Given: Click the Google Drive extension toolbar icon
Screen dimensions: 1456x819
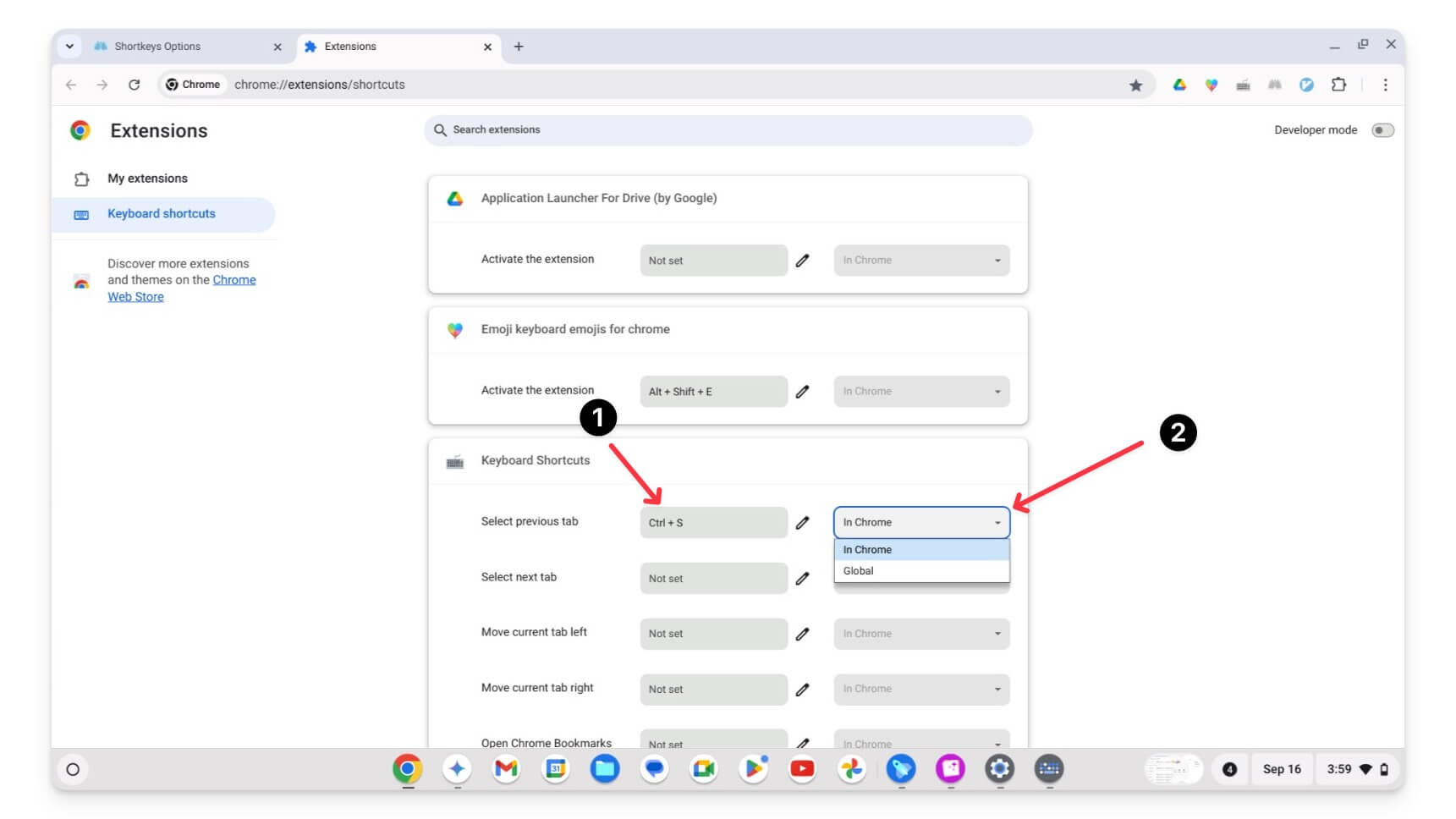Looking at the screenshot, I should pos(1179,85).
